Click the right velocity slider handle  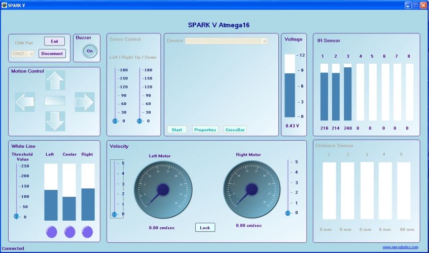(x=288, y=213)
